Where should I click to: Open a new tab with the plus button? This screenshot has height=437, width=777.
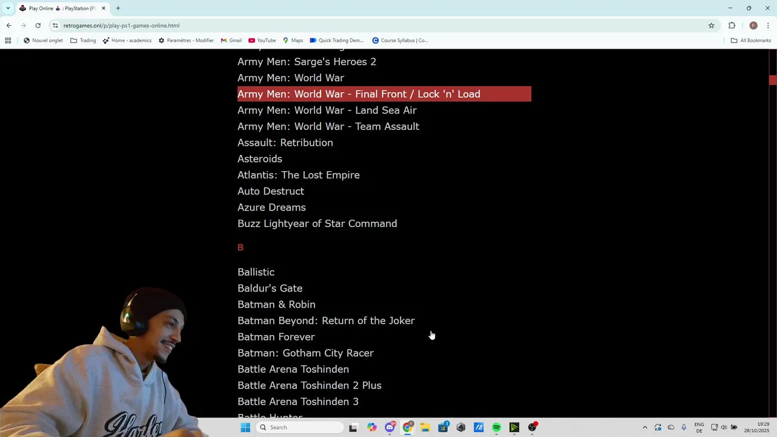[x=118, y=8]
